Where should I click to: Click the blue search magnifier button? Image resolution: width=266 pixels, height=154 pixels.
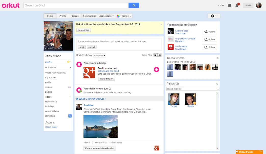134,5
